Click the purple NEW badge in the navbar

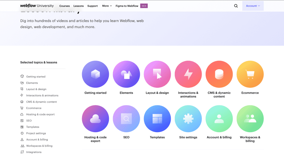[144, 6]
